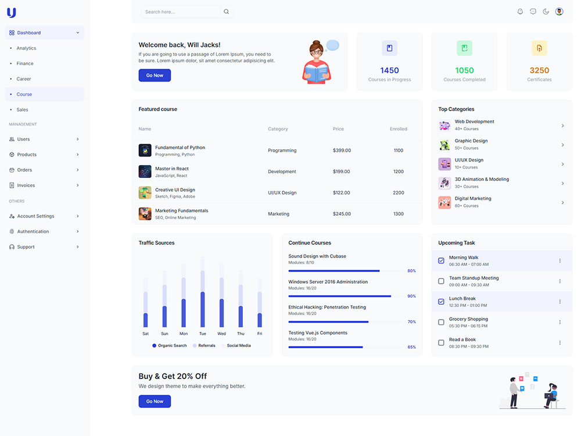Viewport: 581px width, 436px height.
Task: Uncheck the Morning Walk task
Action: [441, 260]
